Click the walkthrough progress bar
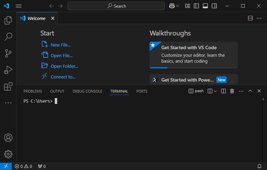267x170 pixels. [193, 68]
